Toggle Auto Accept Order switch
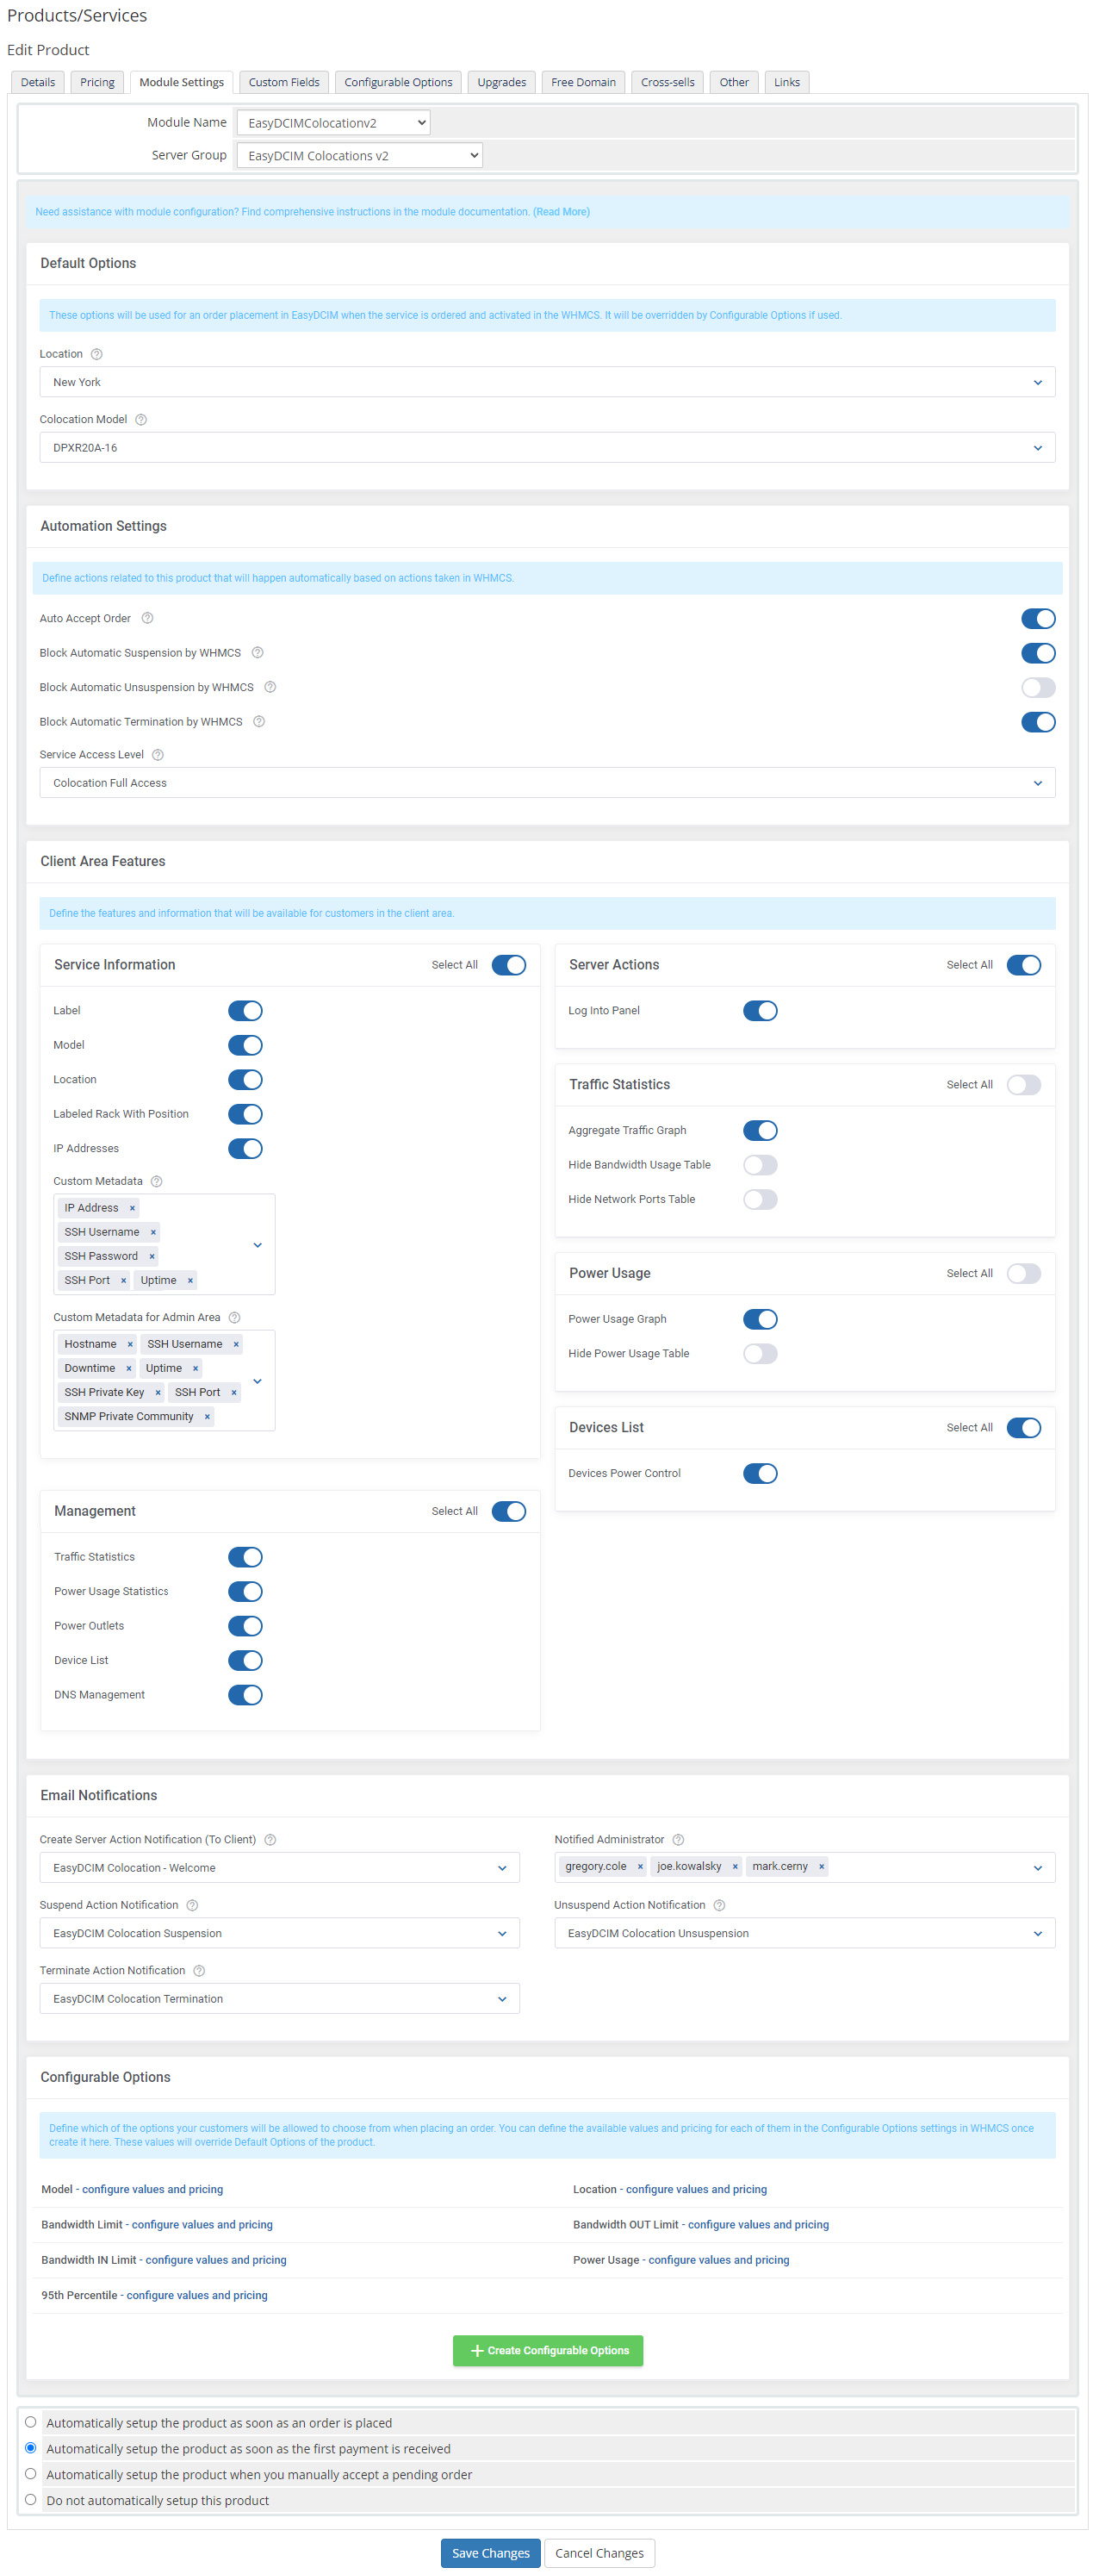Image resolution: width=1093 pixels, height=2574 pixels. tap(1037, 619)
